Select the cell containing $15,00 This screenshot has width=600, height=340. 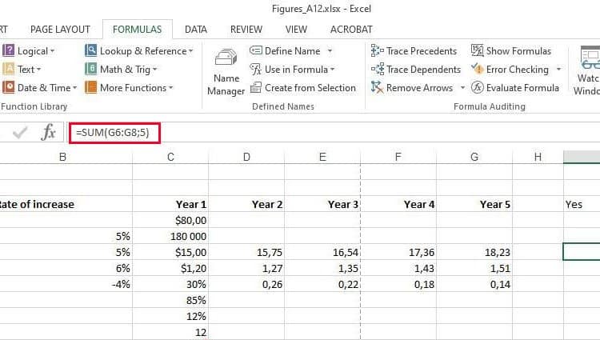(x=170, y=253)
